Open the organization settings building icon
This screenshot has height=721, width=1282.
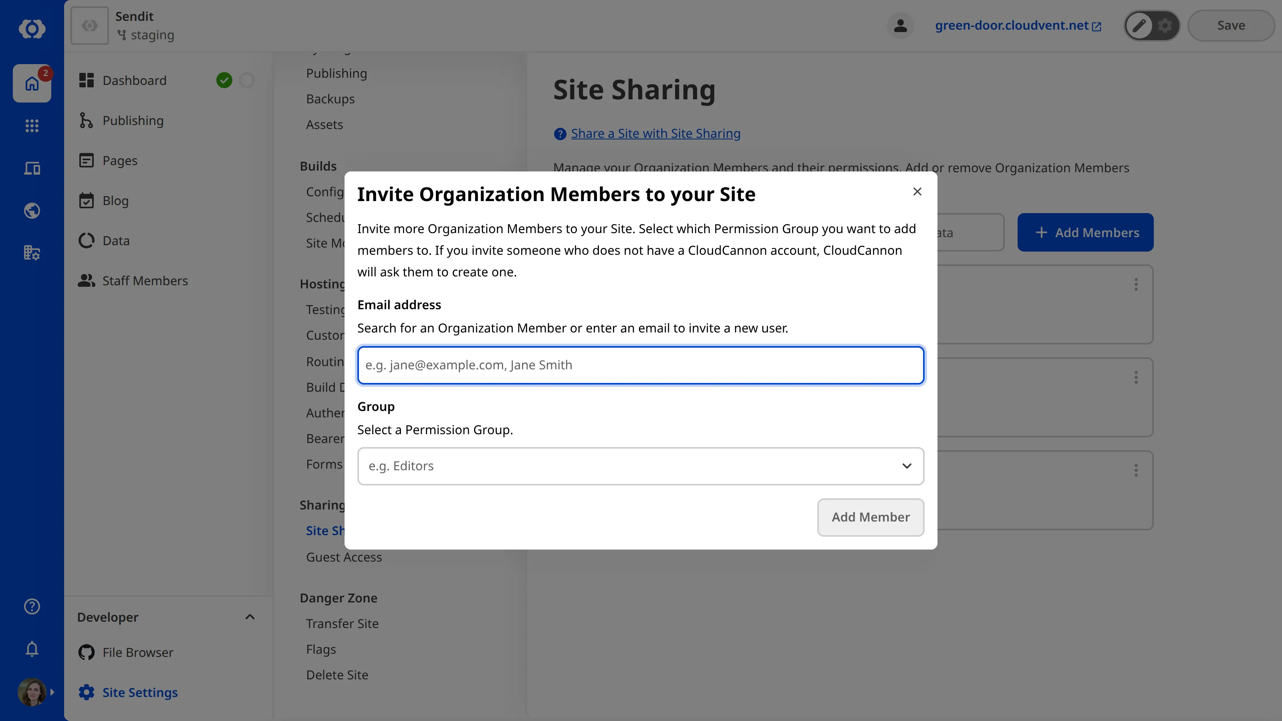(x=32, y=253)
